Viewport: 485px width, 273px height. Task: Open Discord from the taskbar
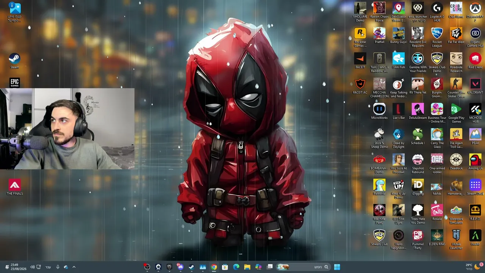(x=180, y=267)
